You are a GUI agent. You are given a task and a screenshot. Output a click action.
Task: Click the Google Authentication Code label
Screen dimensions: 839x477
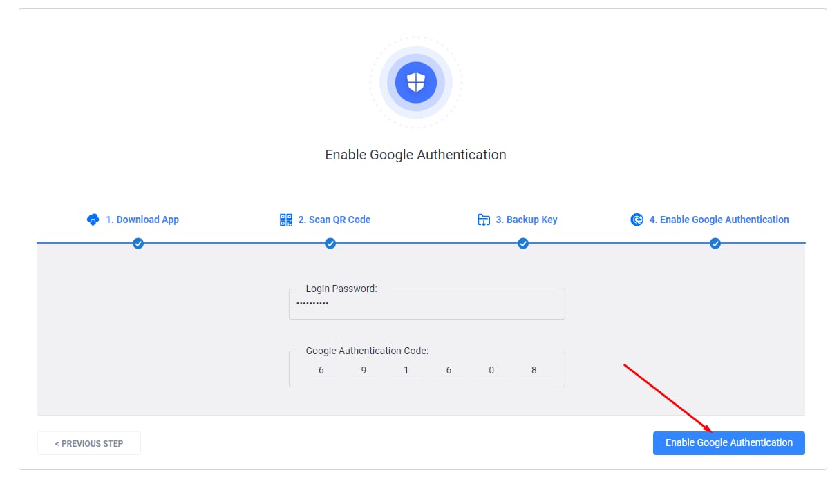pos(367,351)
